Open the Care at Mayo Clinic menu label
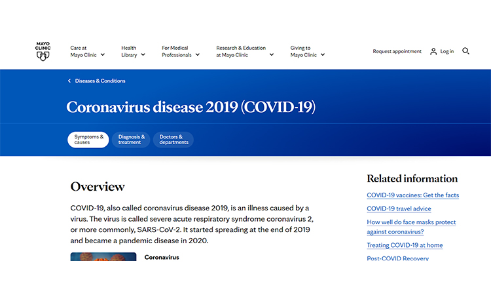Screen dimensions: 491x295 pyautogui.click(x=83, y=51)
